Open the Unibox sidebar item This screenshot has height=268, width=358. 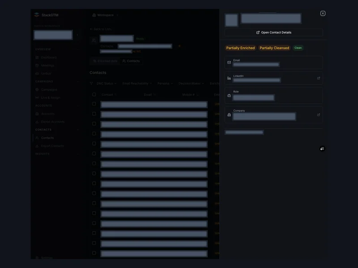pos(46,73)
